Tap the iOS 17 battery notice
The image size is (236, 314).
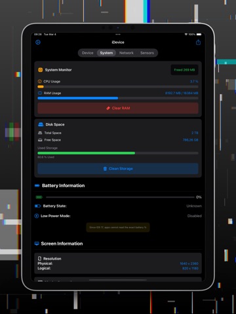pos(118,227)
